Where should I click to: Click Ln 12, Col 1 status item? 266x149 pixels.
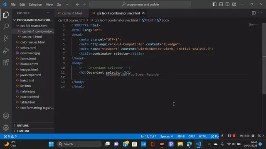coord(149,136)
